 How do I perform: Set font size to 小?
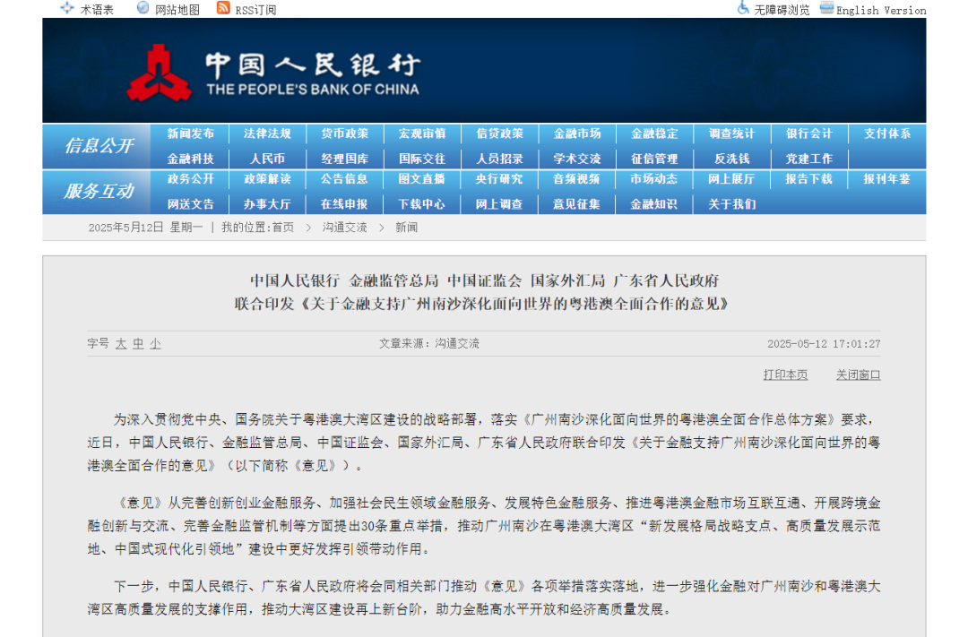155,344
